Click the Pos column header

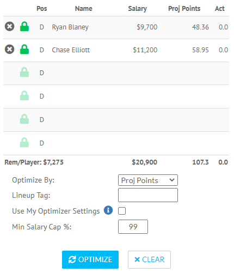(42, 9)
